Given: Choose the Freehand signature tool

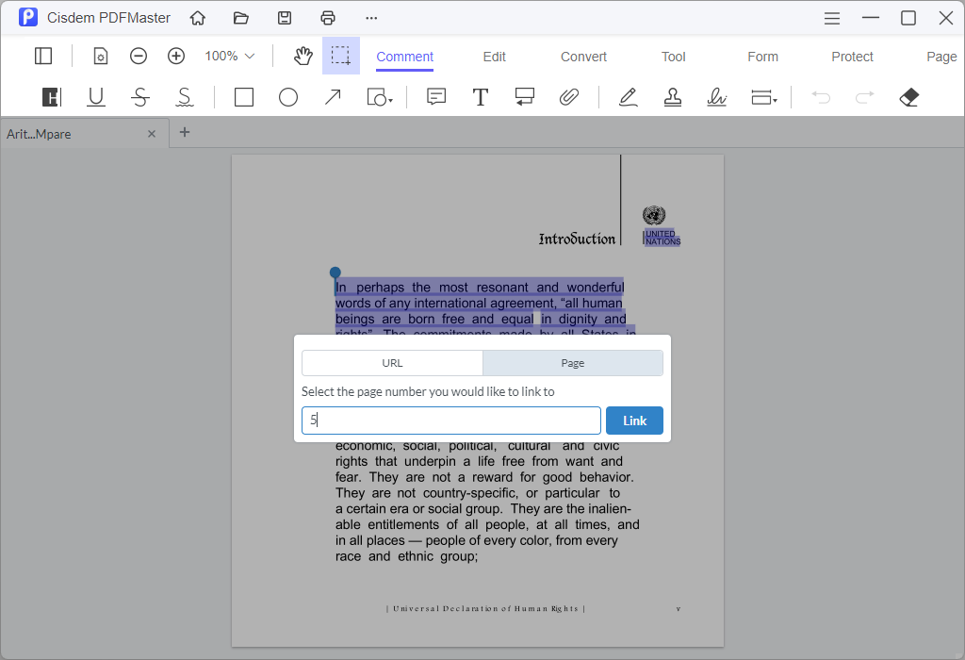Looking at the screenshot, I should [x=717, y=96].
